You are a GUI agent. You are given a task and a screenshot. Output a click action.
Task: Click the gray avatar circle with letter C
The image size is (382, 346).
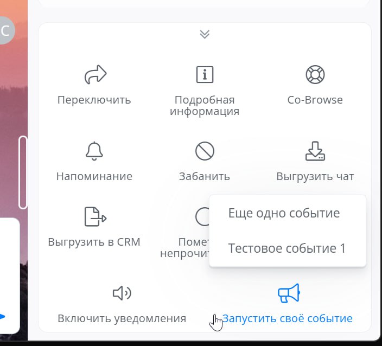[x=5, y=30]
